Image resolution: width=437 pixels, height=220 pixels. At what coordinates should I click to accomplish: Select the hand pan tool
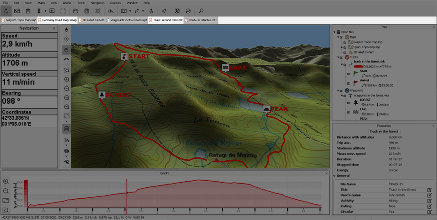tap(66, 50)
